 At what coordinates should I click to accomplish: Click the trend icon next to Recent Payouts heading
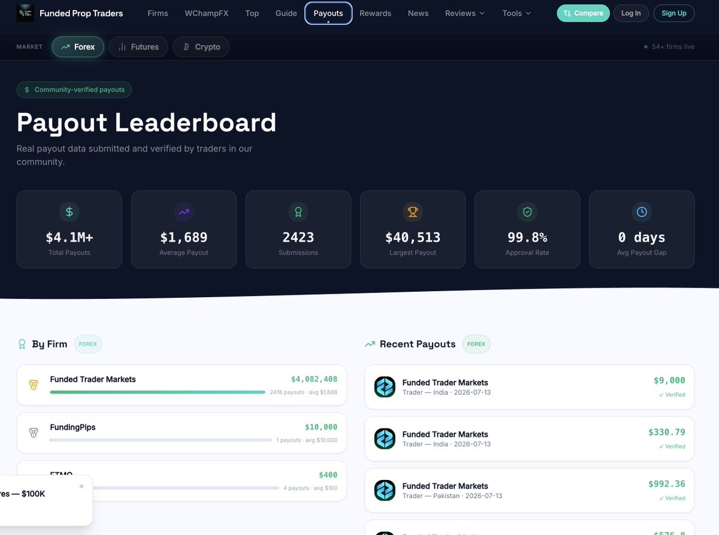(x=370, y=344)
